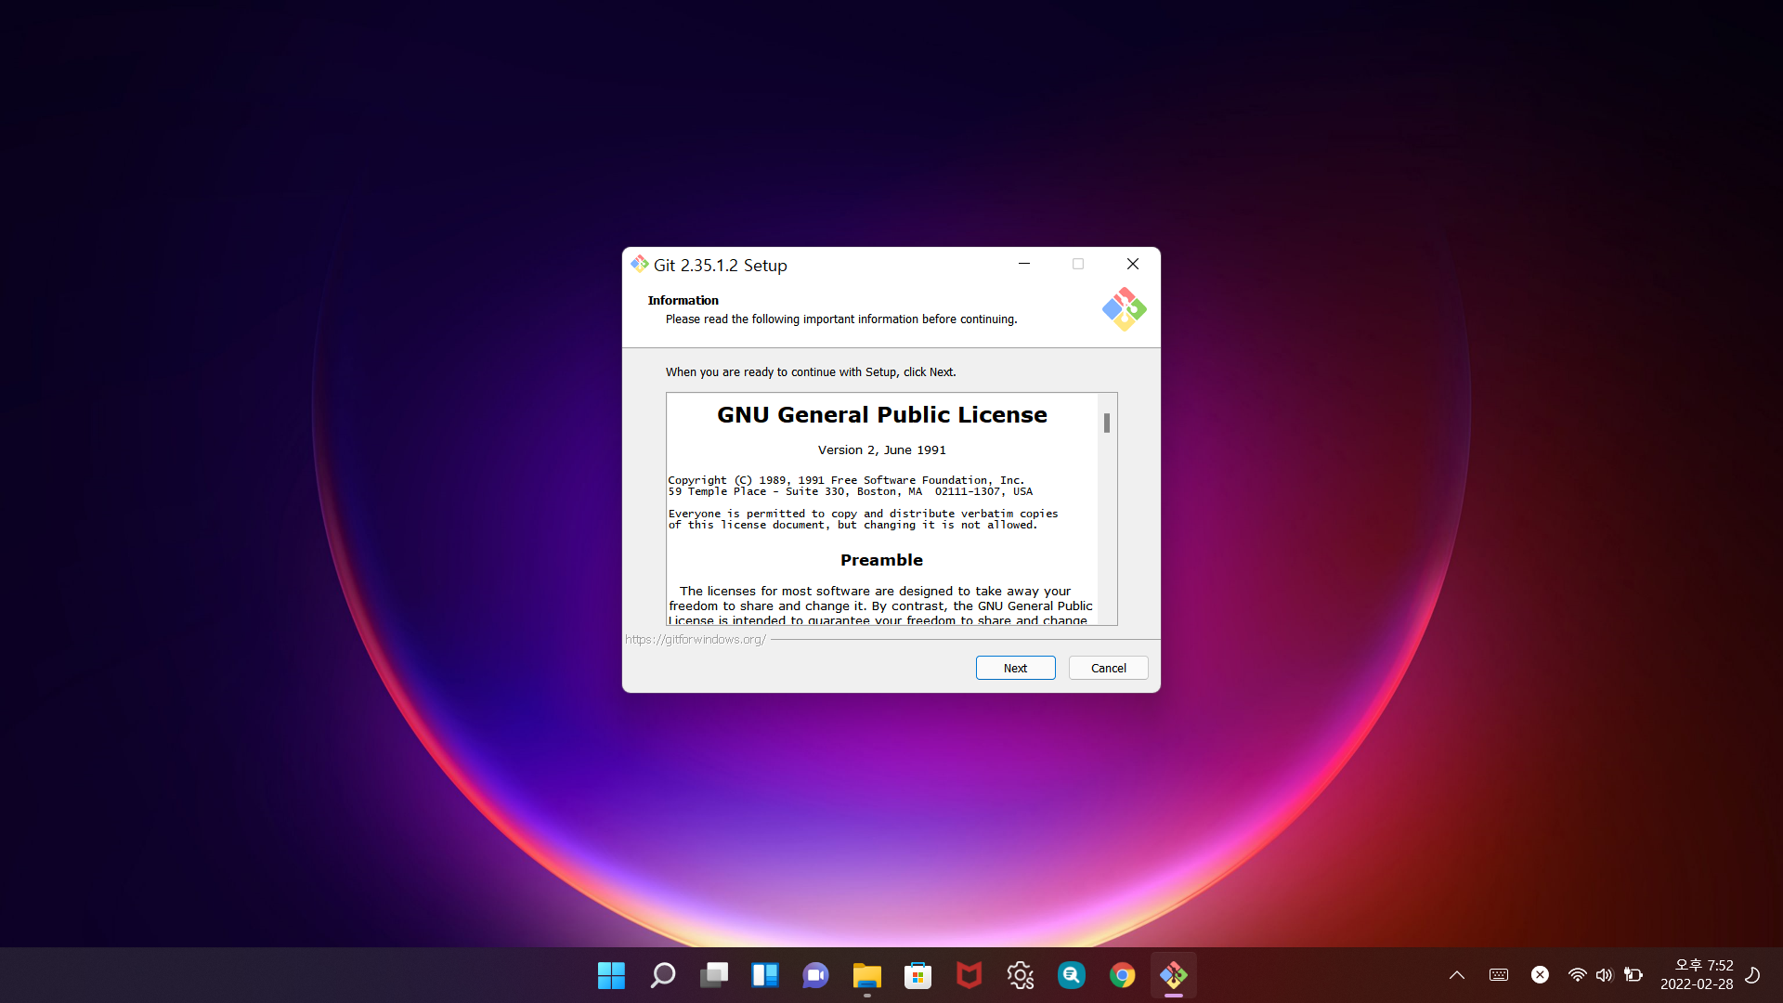This screenshot has width=1783, height=1003.
Task: Click the Git logo in the title bar
Action: pos(640,265)
